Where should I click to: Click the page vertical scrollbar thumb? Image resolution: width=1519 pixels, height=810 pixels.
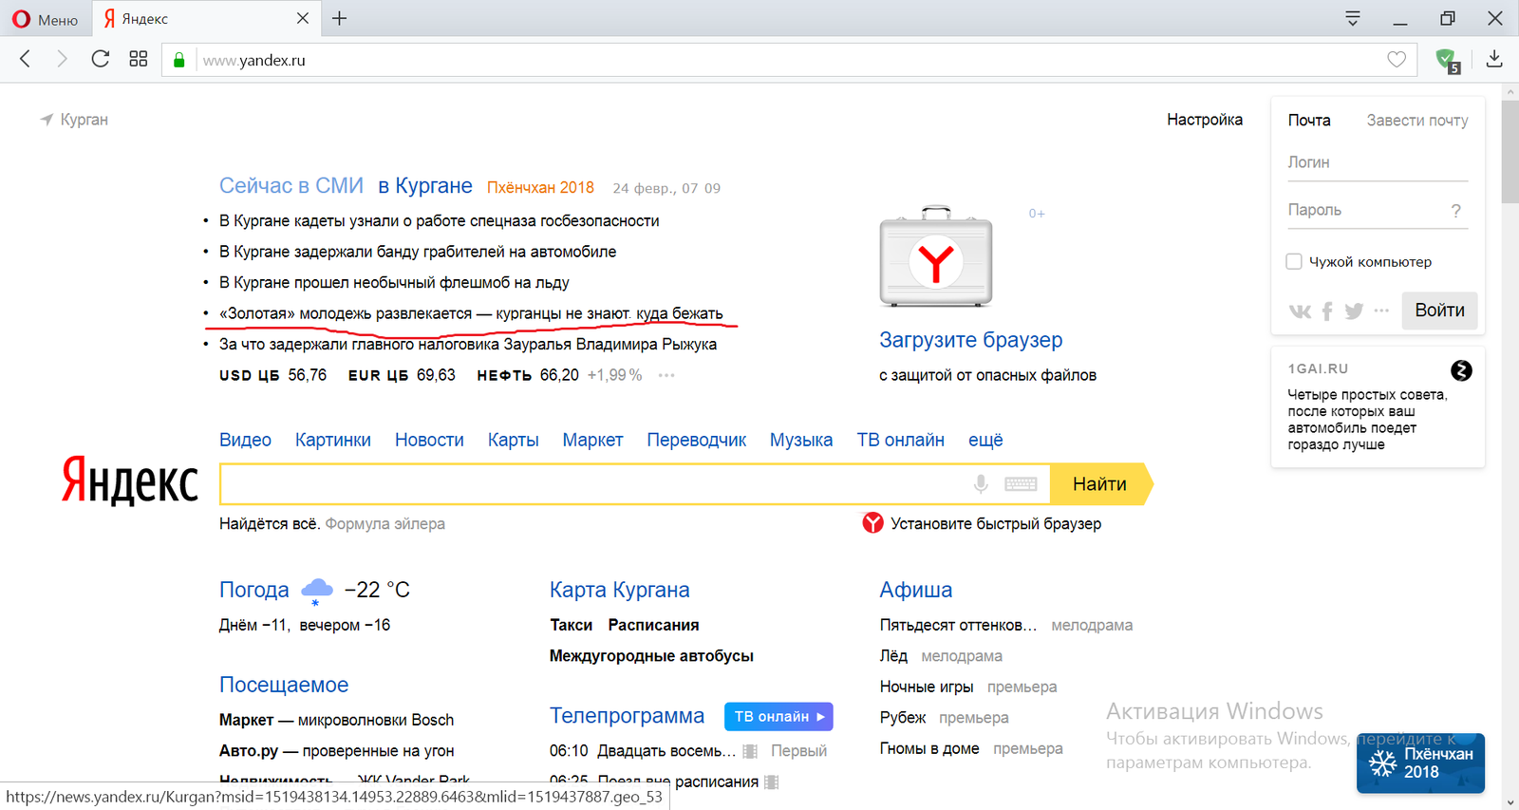pos(1510,152)
